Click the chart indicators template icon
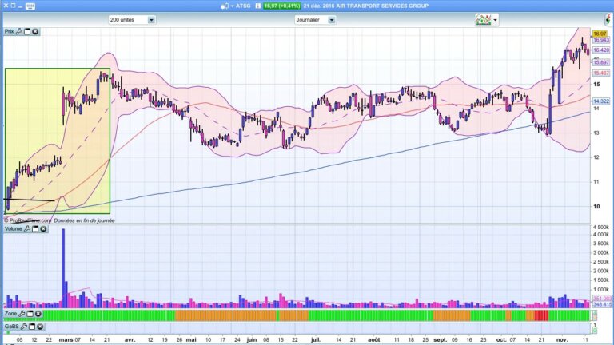Viewport: 614px width, 345px height. 485,19
